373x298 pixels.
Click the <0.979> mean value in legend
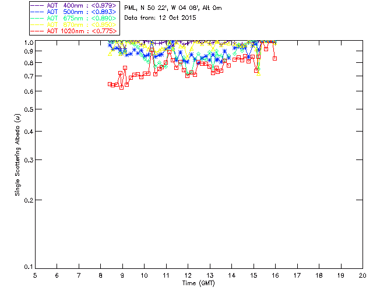click(104, 5)
